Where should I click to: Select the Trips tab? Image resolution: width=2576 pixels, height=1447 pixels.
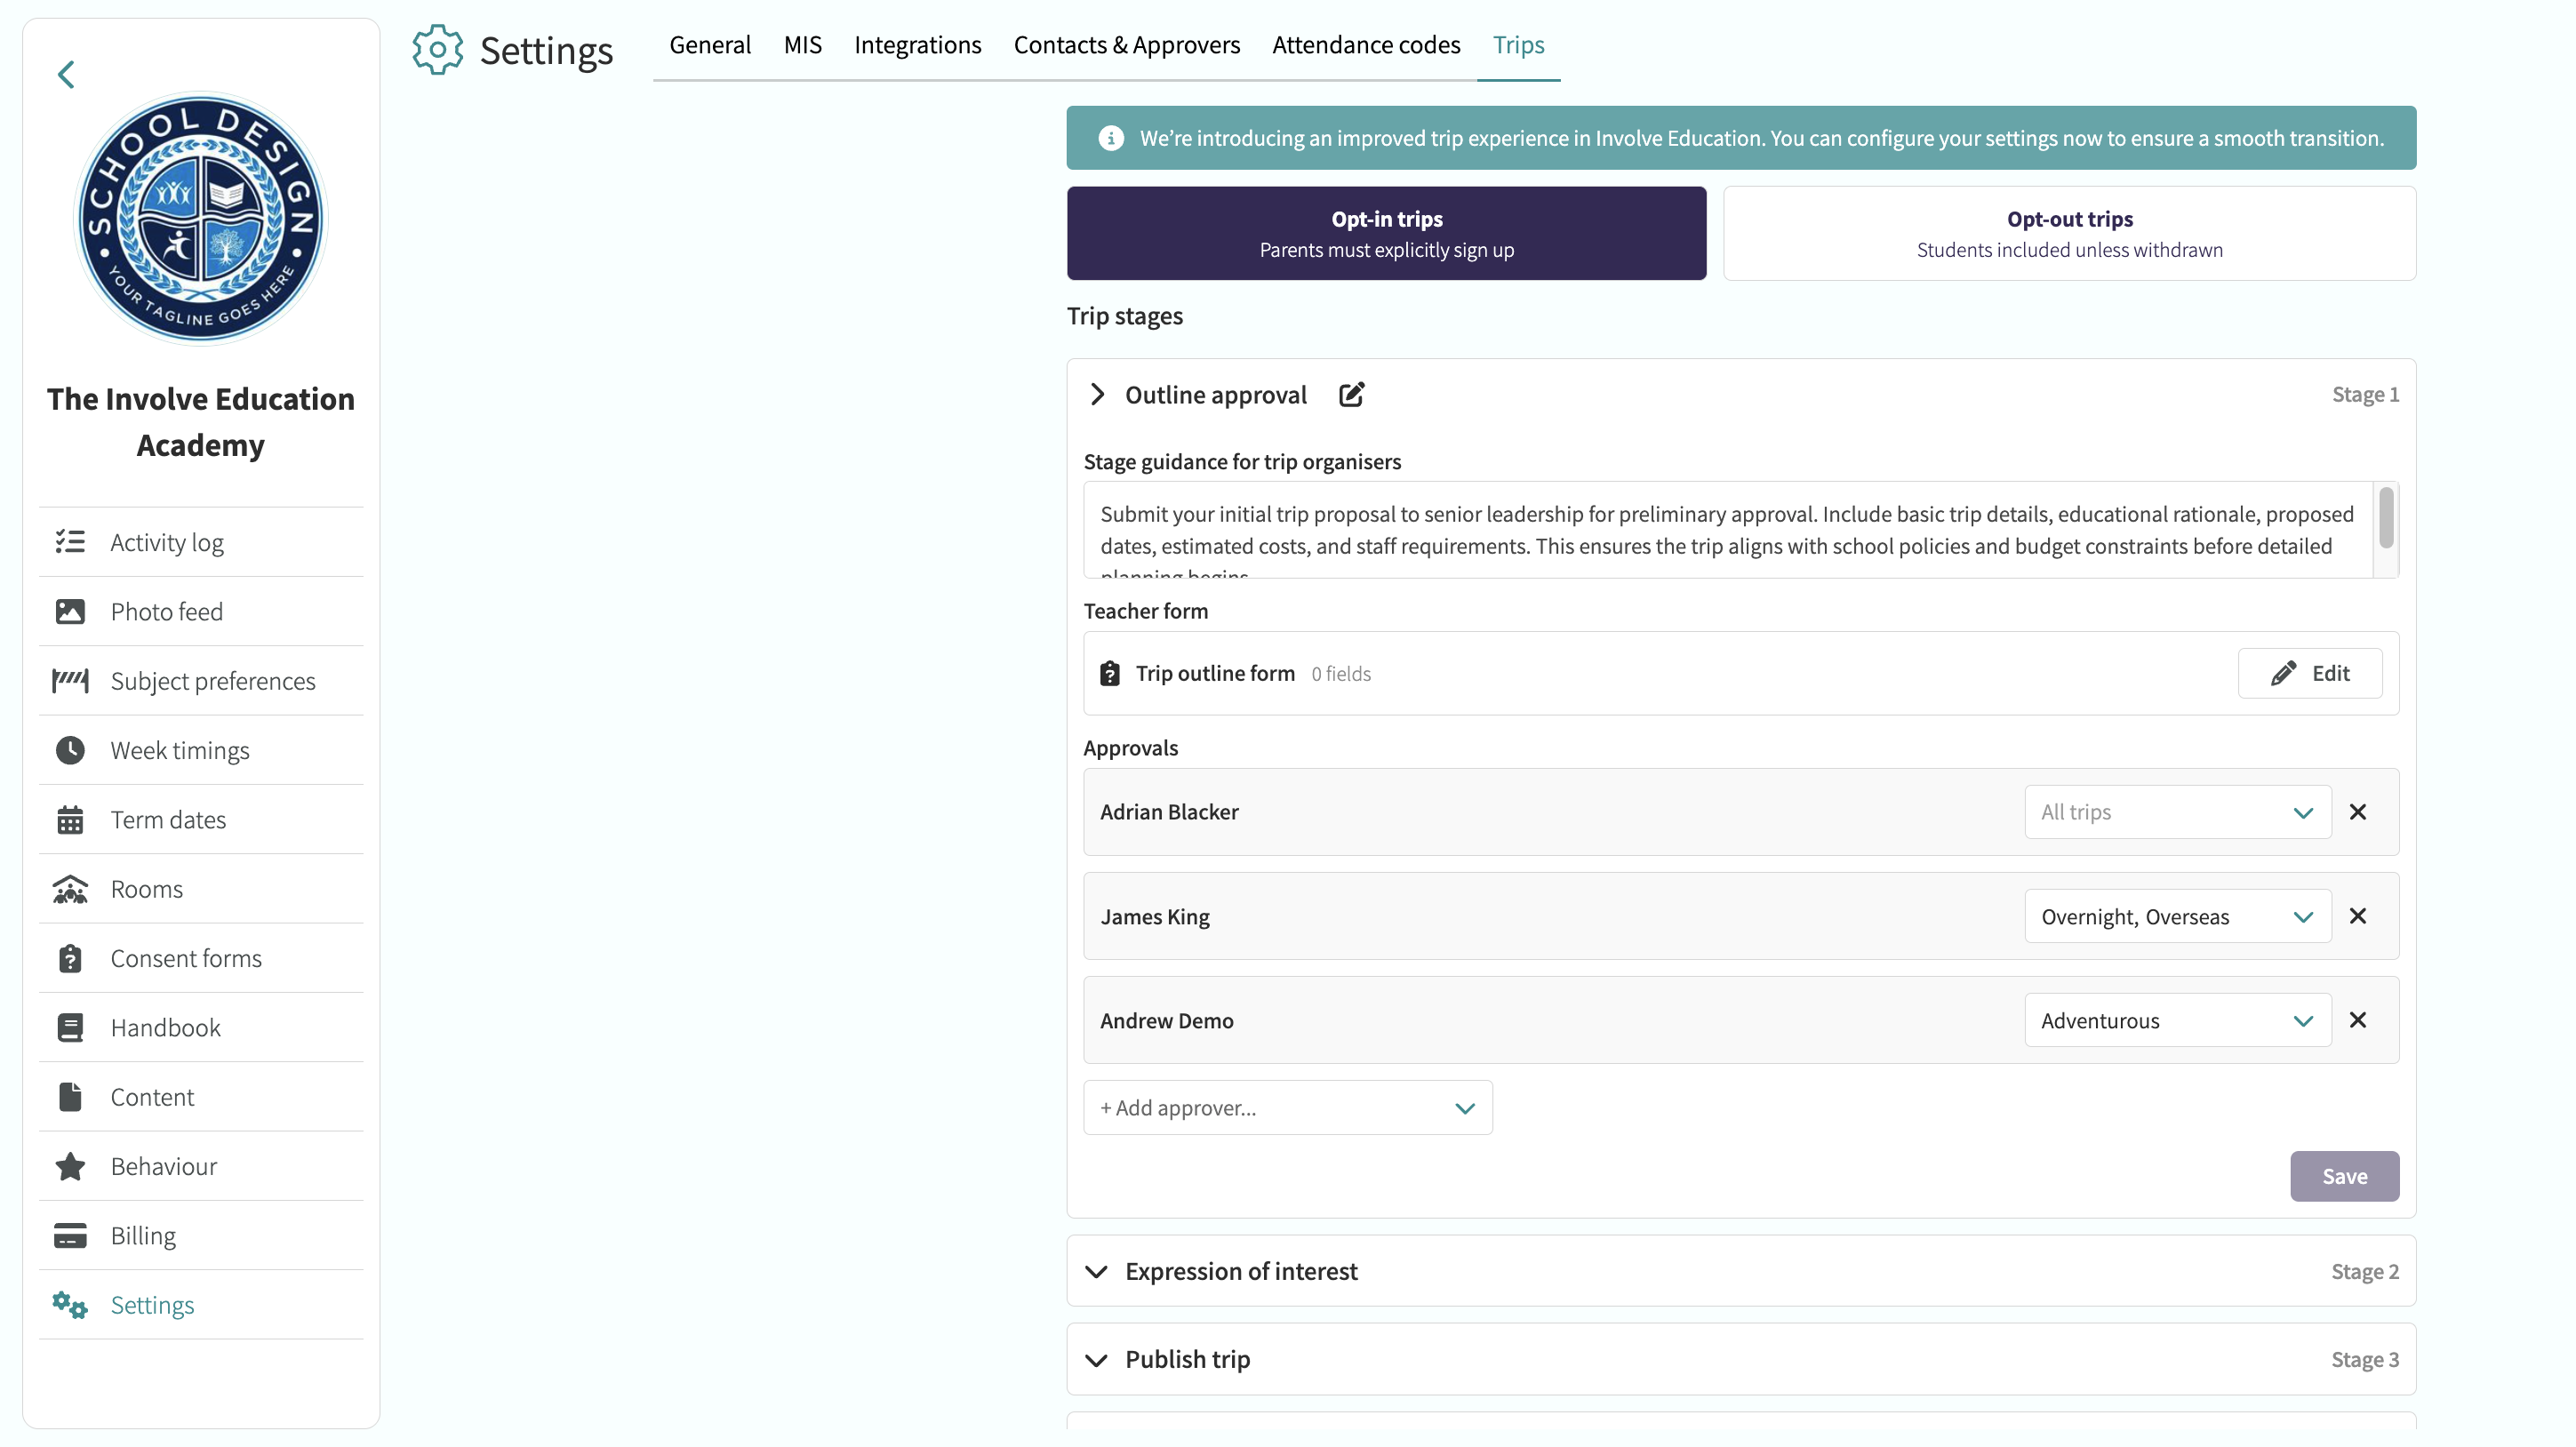click(x=1519, y=45)
